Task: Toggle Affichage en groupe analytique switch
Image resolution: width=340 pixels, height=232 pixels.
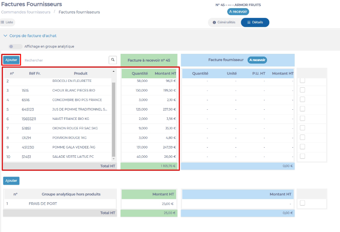Action: coord(16,46)
